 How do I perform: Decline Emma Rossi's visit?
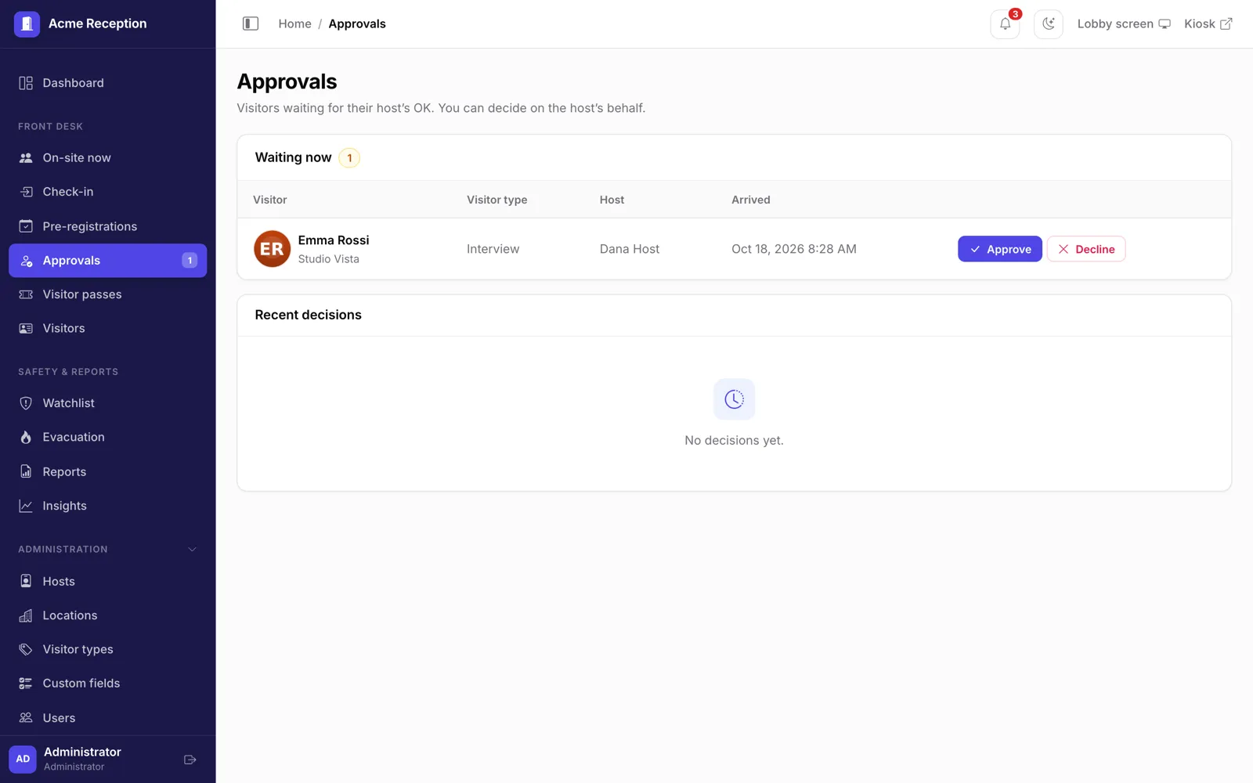[x=1086, y=249]
